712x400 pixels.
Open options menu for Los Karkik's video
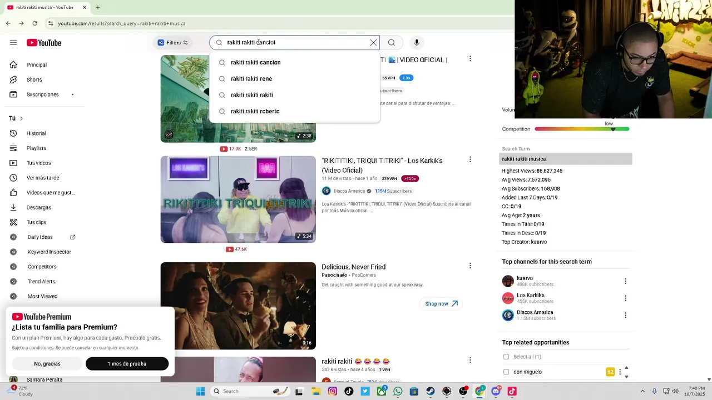pyautogui.click(x=470, y=159)
